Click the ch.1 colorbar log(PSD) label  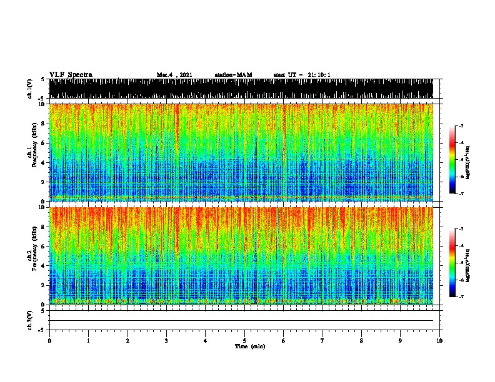point(467,163)
